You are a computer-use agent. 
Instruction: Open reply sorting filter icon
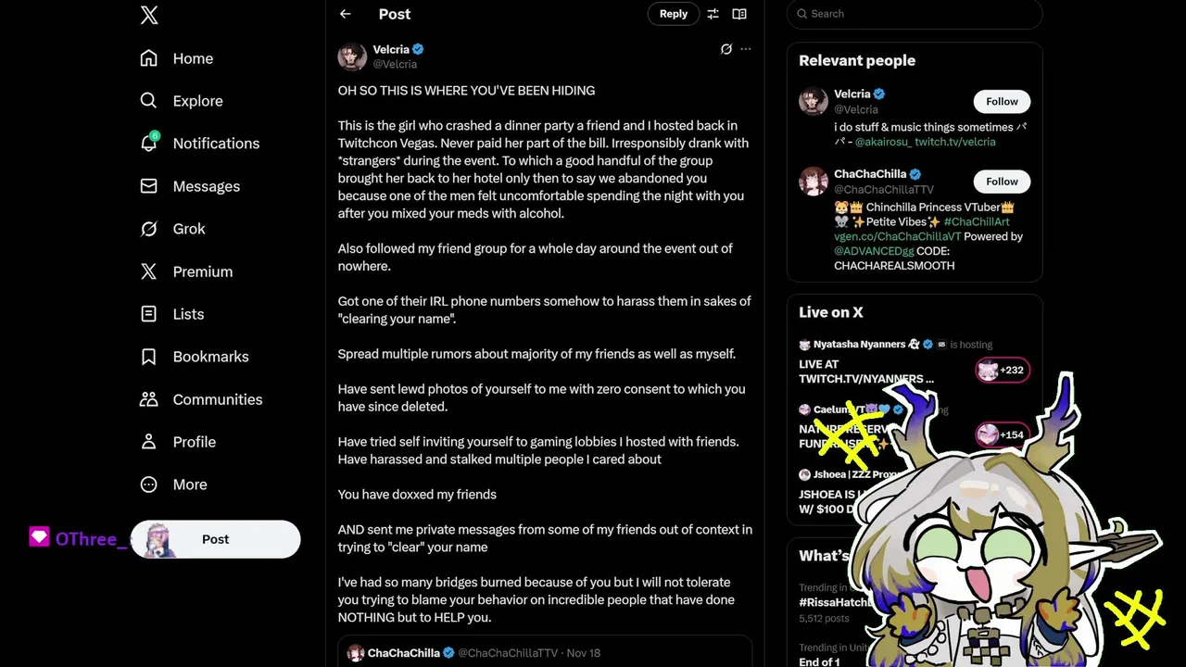pyautogui.click(x=713, y=14)
